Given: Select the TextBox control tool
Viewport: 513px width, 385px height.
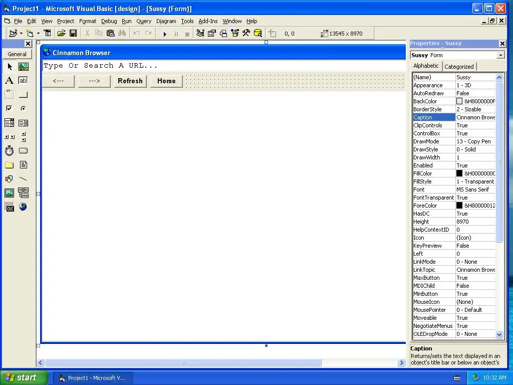Looking at the screenshot, I should (x=23, y=81).
